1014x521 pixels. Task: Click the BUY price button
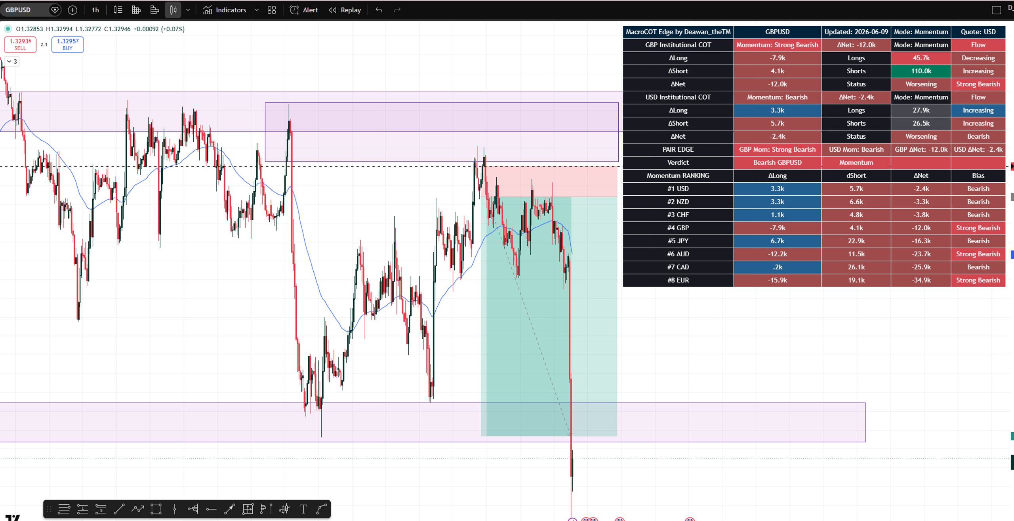pos(68,44)
